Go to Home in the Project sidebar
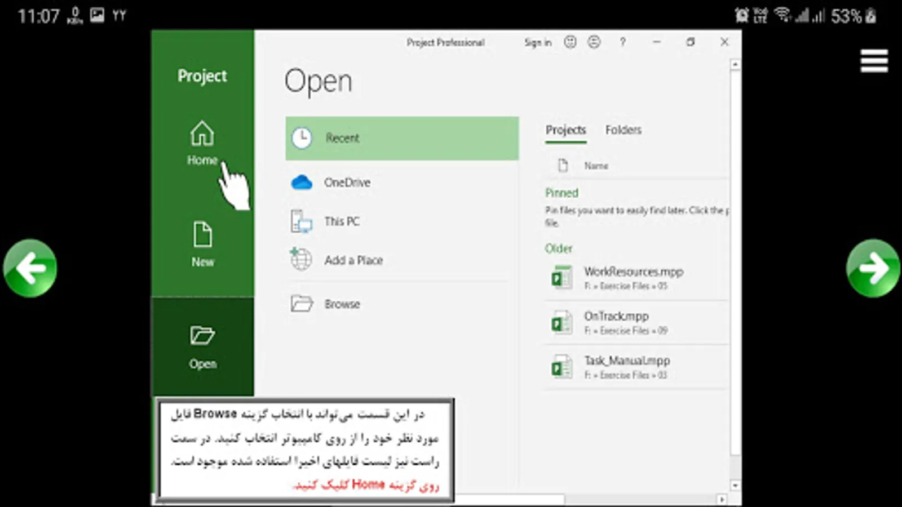Viewport: 902px width, 507px height. pos(202,144)
